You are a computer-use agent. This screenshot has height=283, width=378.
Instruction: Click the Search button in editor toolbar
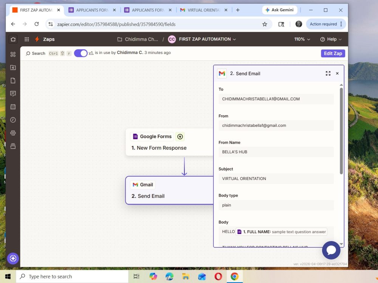[x=36, y=54]
